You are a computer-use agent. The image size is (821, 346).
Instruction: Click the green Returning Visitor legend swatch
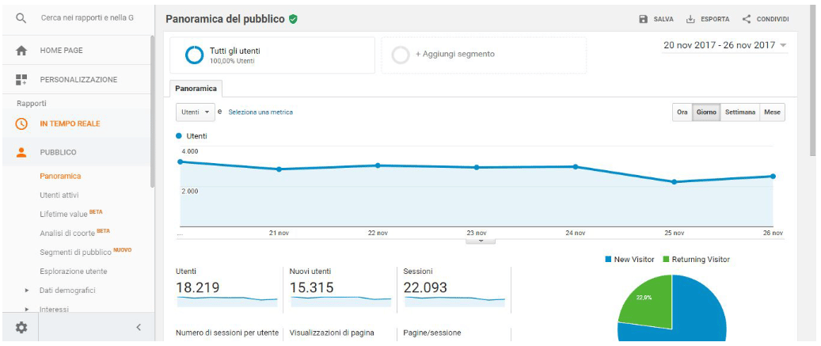tap(666, 260)
